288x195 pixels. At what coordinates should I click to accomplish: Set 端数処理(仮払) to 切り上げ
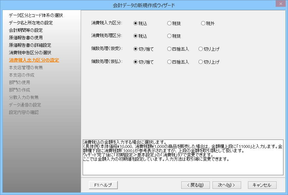point(200,62)
